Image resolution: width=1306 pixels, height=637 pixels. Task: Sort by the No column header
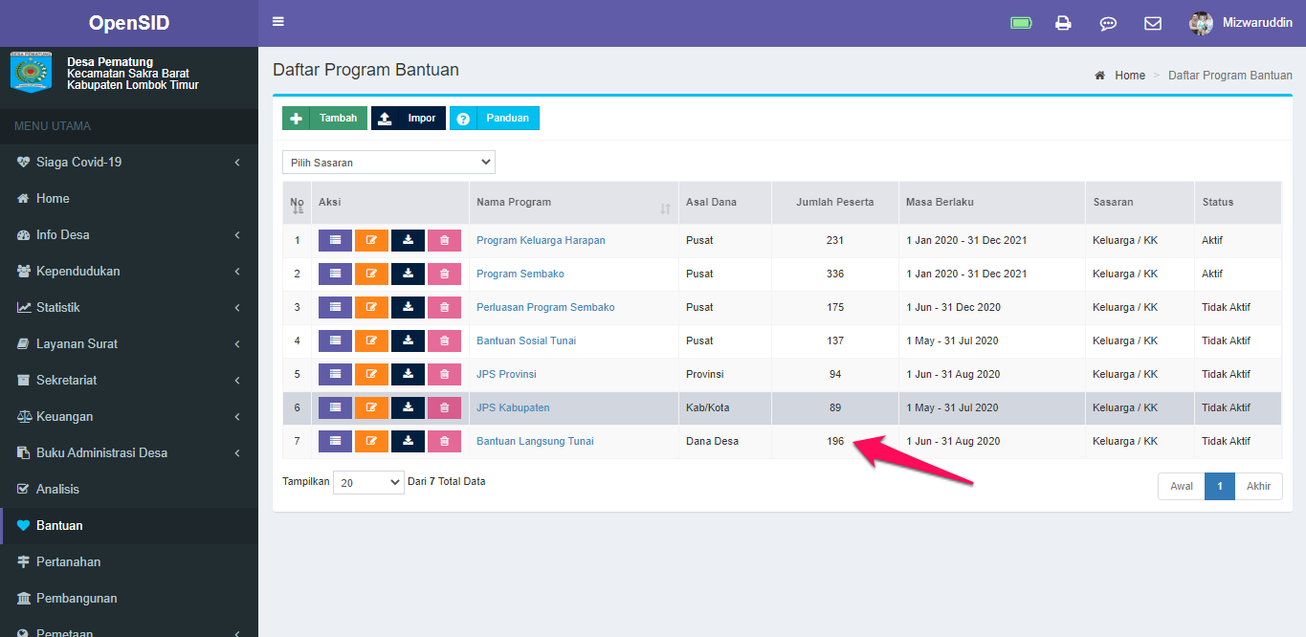pyautogui.click(x=297, y=203)
